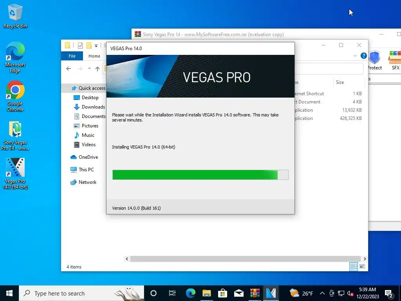Open the quick access toolbar customize dropdown
Screen dimensions: 401x301
[x=96, y=46]
